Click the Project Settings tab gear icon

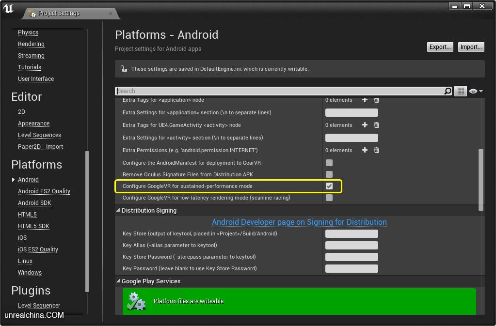(x=32, y=13)
